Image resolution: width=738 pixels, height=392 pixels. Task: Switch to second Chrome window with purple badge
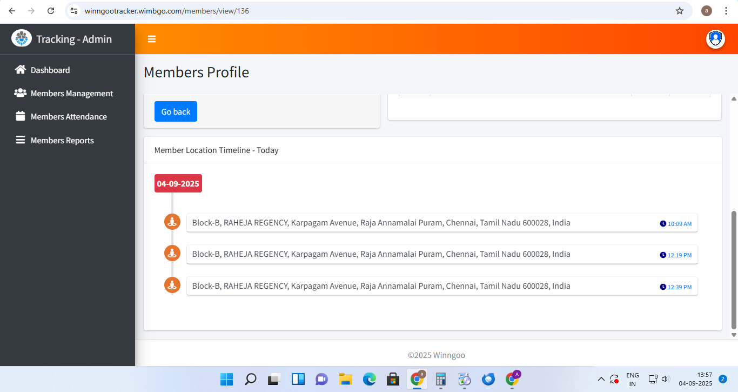point(512,378)
